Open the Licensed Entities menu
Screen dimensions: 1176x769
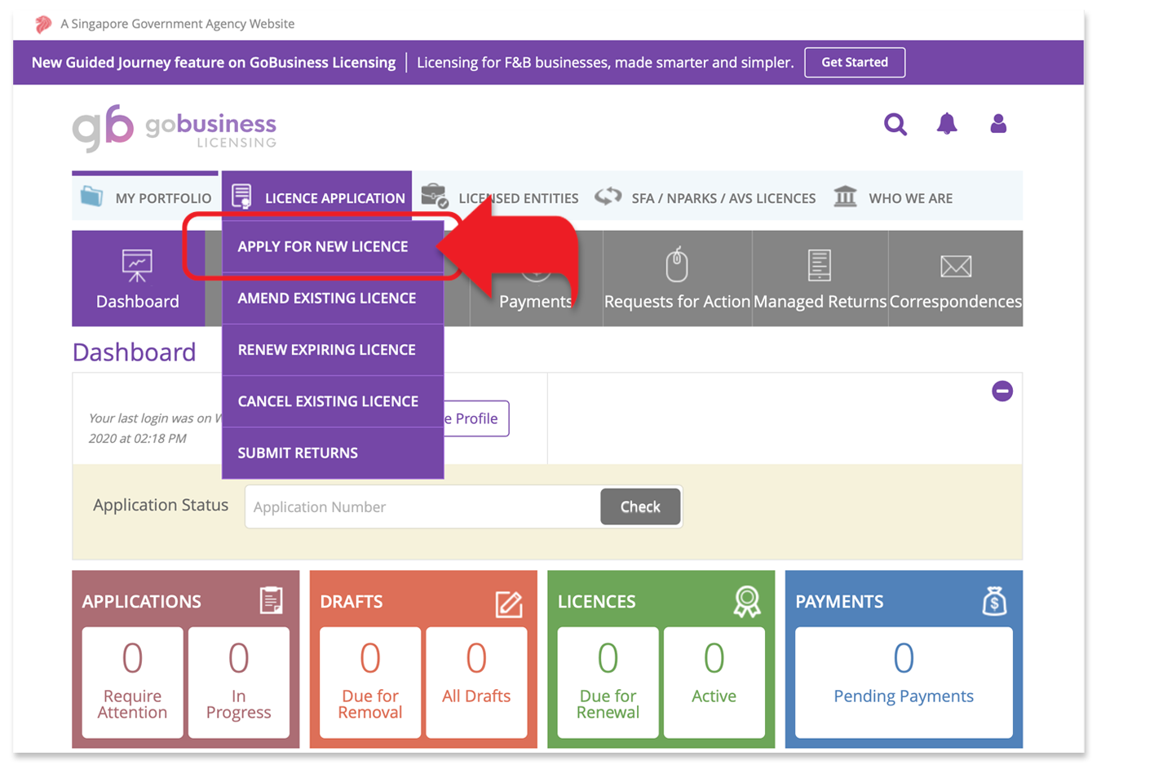[x=500, y=197]
